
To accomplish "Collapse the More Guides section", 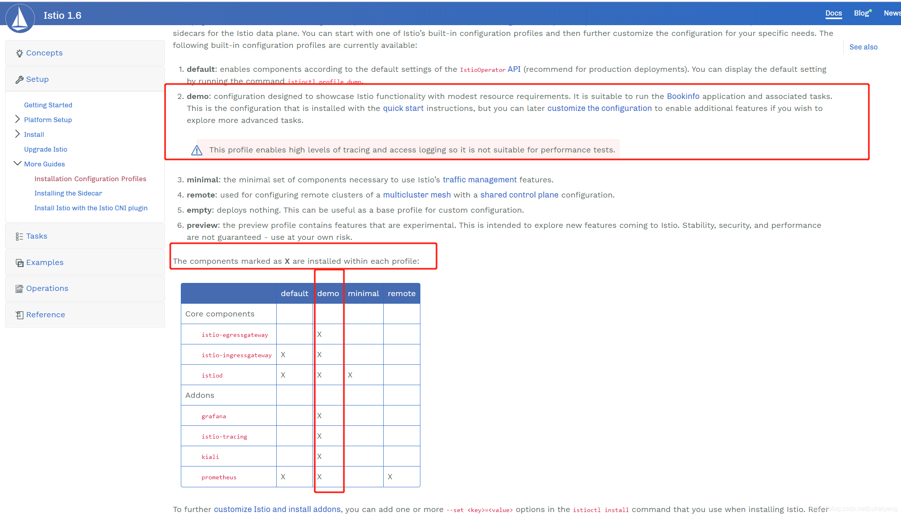I will pyautogui.click(x=18, y=163).
